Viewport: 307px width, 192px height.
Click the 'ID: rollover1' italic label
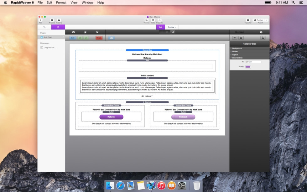147,96
